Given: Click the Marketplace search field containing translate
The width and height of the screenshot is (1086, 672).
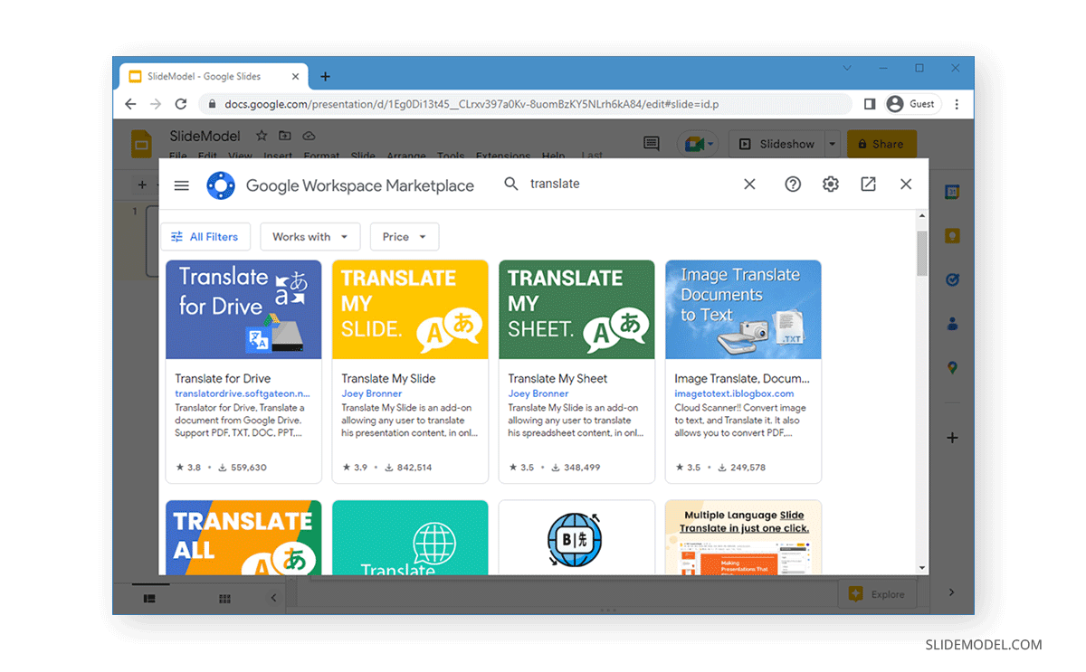Looking at the screenshot, I should click(630, 184).
